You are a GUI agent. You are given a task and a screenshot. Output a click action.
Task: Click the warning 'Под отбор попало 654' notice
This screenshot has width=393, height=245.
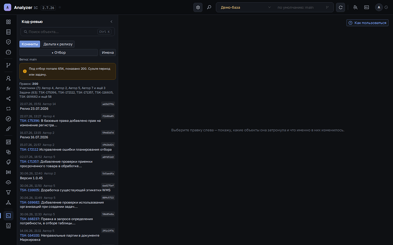(68, 72)
